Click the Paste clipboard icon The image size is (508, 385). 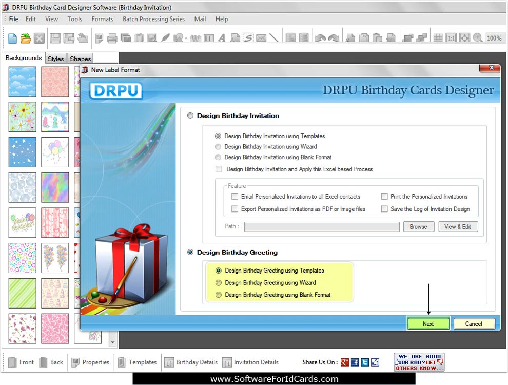377,38
